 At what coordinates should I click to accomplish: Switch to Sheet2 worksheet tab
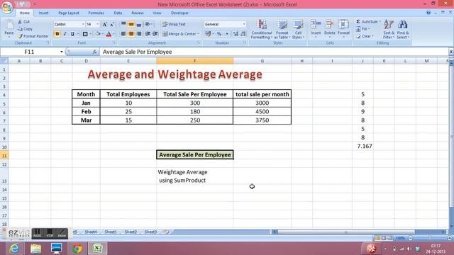[131, 232]
